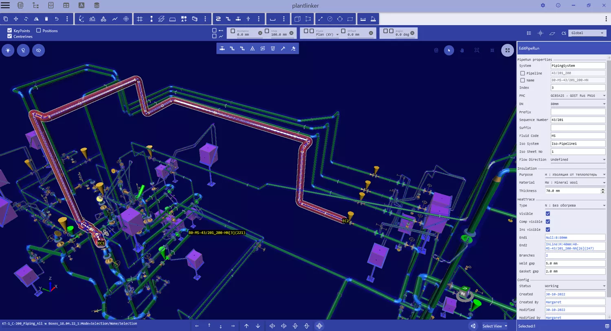
Task: Click the fullscreen expand viewport button
Action: 507,50
